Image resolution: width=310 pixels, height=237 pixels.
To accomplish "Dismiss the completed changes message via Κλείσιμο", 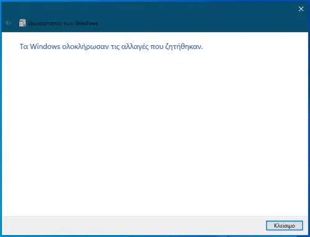I will point(285,225).
